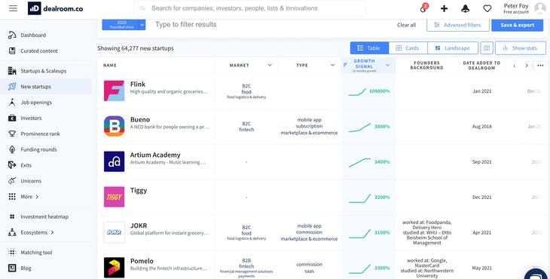This screenshot has height=279, width=550.
Task: Switch to Table view
Action: point(369,48)
